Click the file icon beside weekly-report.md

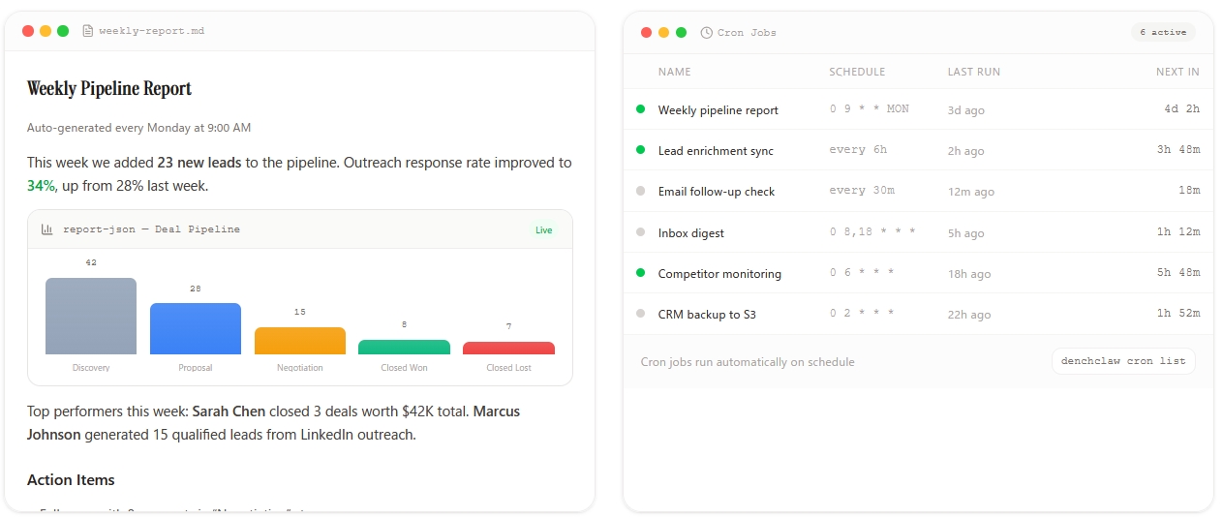click(88, 31)
